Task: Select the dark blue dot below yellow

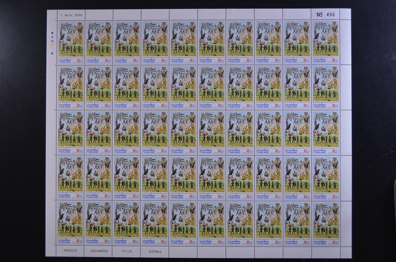Action: 52,53
